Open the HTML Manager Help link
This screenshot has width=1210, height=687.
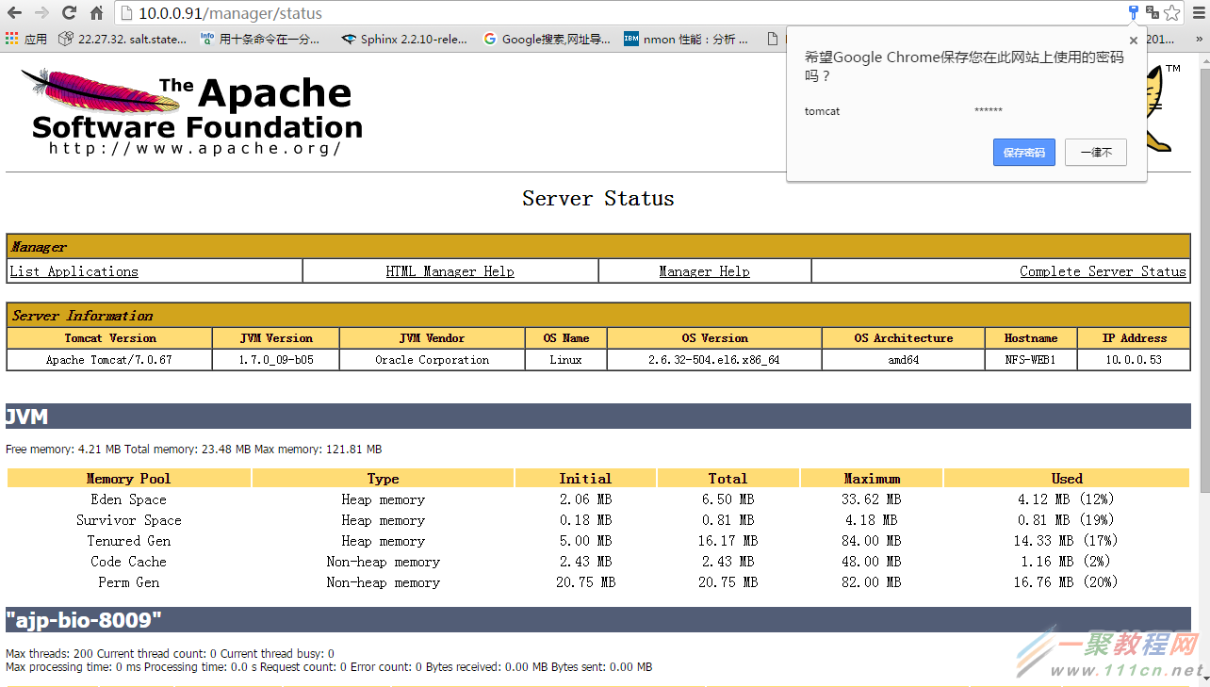coord(450,271)
